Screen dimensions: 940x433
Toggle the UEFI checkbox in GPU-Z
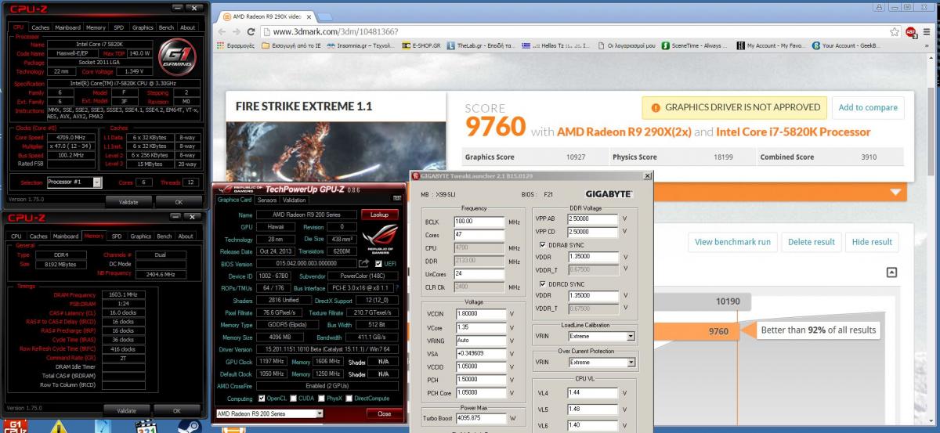coord(378,263)
